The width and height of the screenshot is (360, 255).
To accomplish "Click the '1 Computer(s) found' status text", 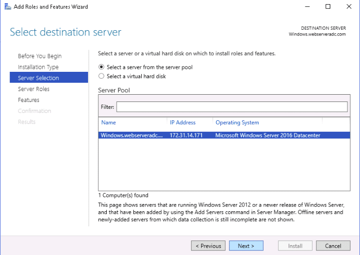I will point(123,195).
